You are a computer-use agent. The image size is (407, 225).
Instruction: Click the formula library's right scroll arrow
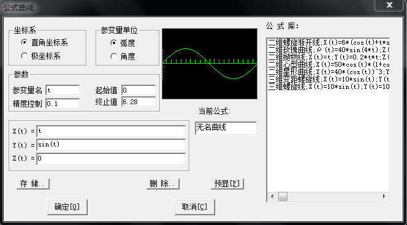point(384,196)
